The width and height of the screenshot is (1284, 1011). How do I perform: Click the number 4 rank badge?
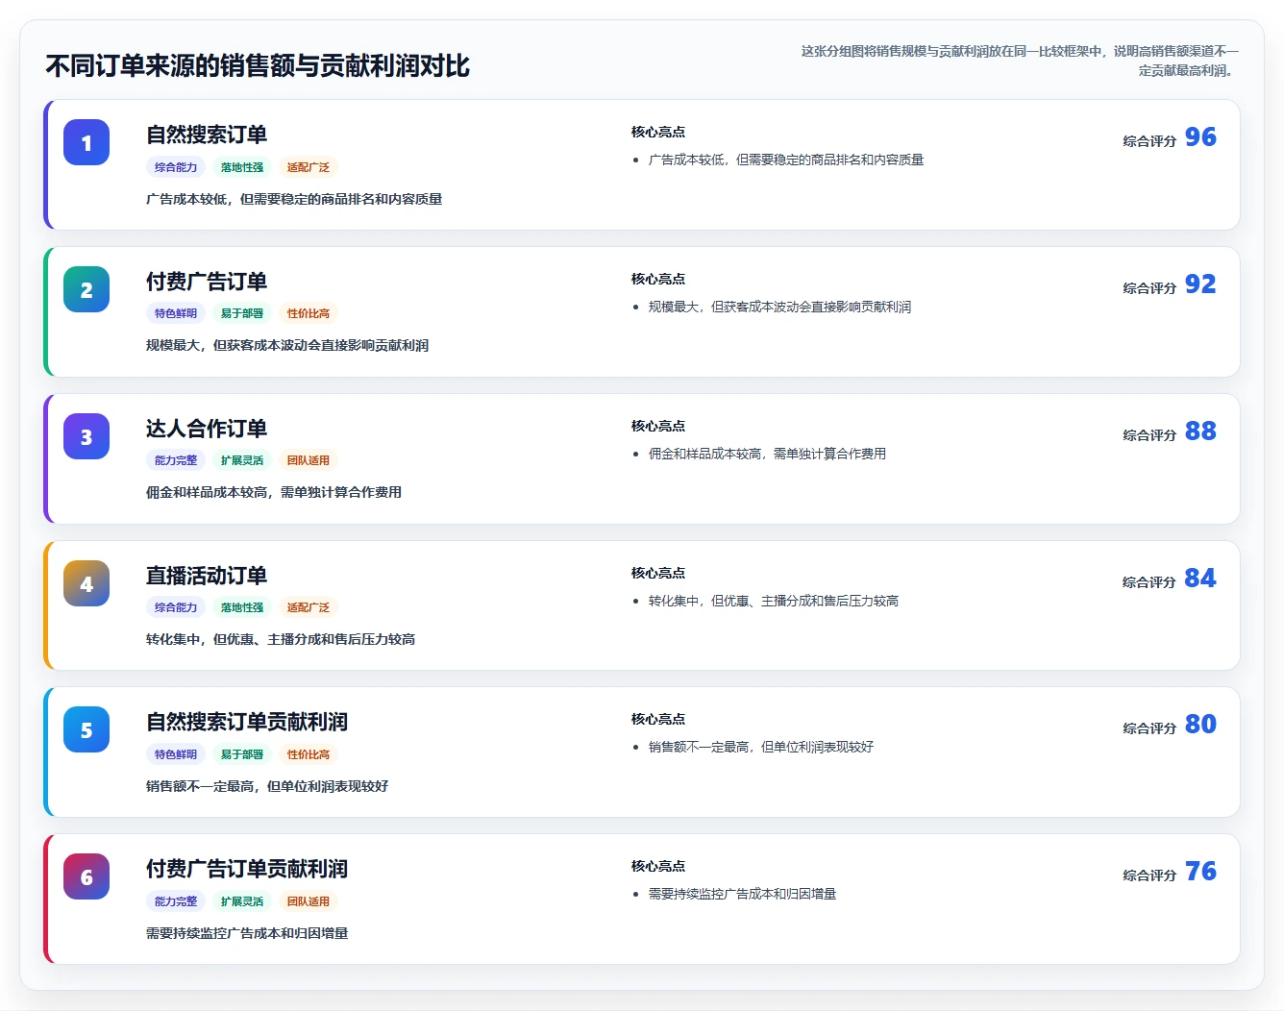click(x=86, y=583)
